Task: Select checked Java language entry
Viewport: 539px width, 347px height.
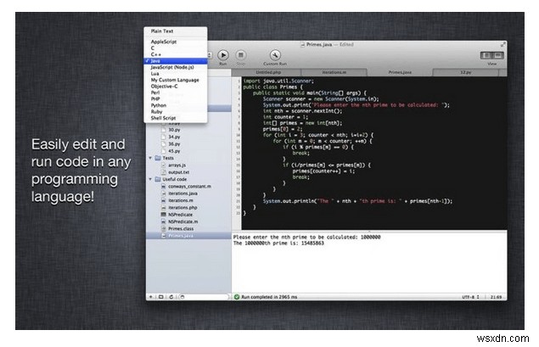Action: click(176, 61)
